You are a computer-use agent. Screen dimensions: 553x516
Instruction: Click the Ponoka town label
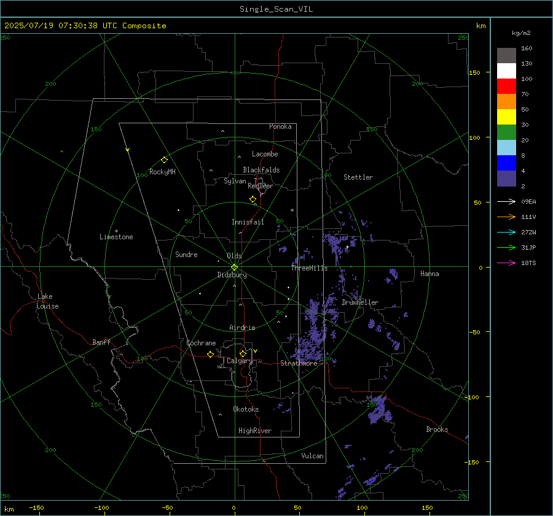(280, 127)
